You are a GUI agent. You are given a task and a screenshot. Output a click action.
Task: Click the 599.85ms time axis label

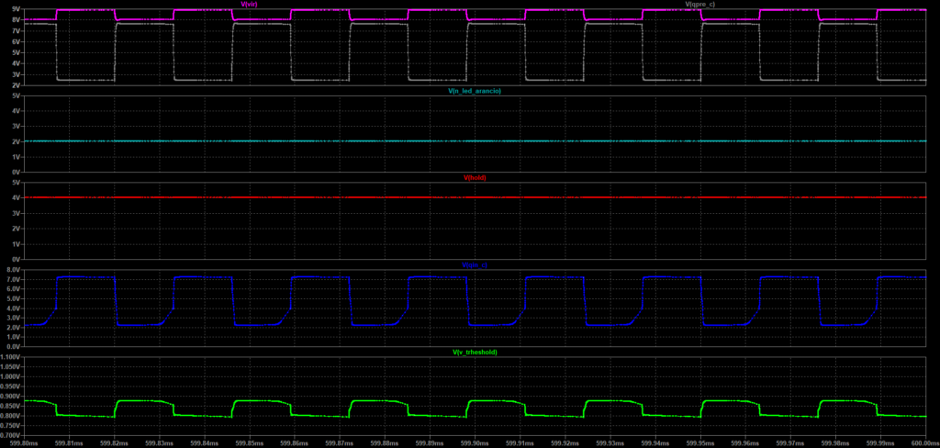tap(250, 443)
